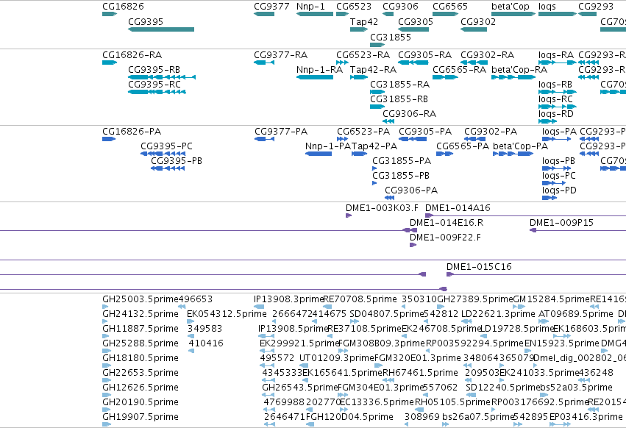626x428 pixels.
Task: Select protein CG9395-PC feature
Action: pos(163,154)
